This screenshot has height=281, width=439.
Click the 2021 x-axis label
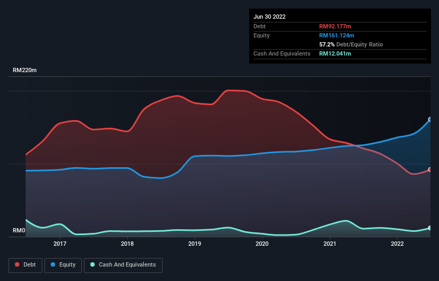tap(330, 244)
